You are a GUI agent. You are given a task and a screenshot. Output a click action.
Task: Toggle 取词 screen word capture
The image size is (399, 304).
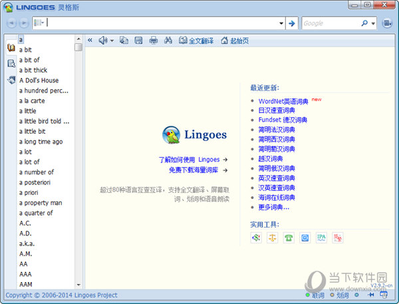point(315,295)
